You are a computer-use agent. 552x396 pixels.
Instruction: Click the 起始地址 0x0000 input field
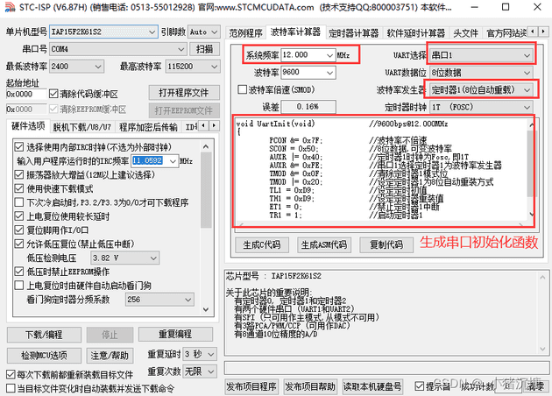tap(26, 94)
